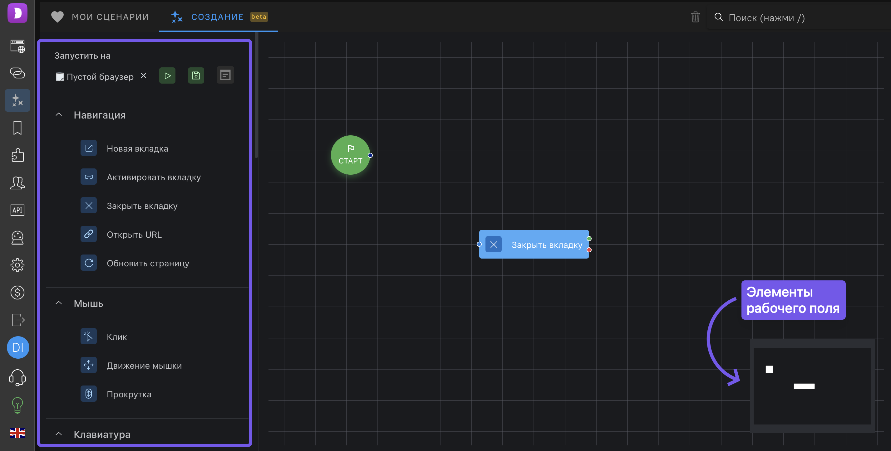The height and width of the screenshot is (451, 891).
Task: Collapse the Навигация section
Action: coord(59,115)
